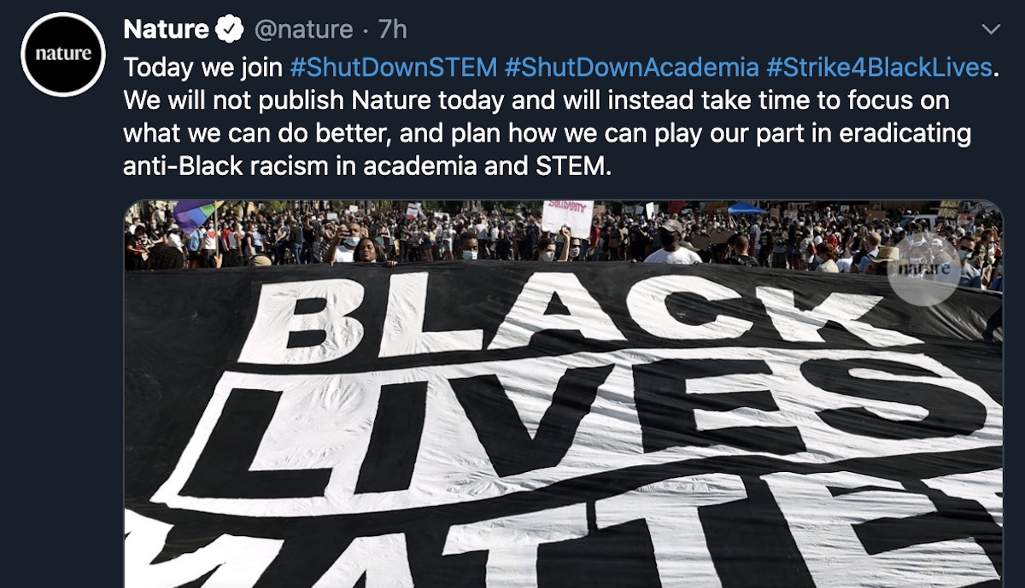Screen dimensions: 1025x588
Task: Click the blue canopy tent in the photo
Action: pos(747,207)
